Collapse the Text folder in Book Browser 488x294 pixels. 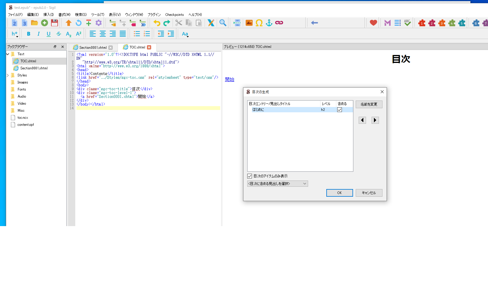8,54
